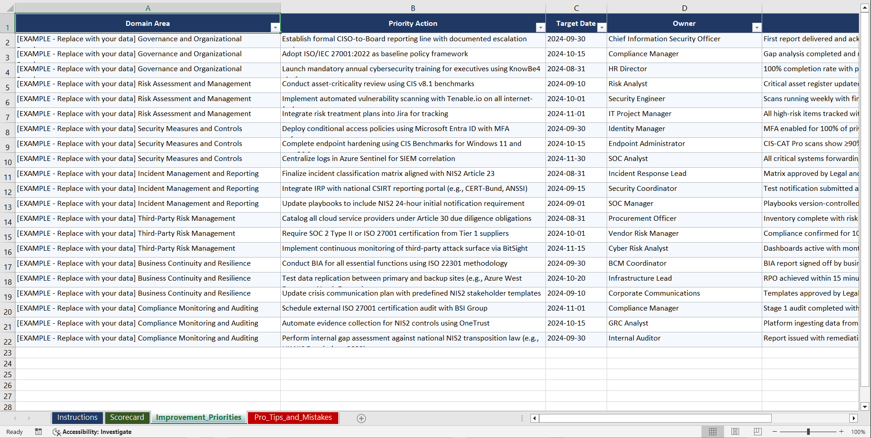Select Page Layout view icon
The width and height of the screenshot is (871, 438).
tap(735, 432)
